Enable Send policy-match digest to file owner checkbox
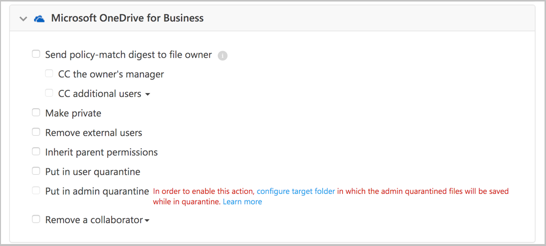This screenshot has width=546, height=246. tap(36, 54)
